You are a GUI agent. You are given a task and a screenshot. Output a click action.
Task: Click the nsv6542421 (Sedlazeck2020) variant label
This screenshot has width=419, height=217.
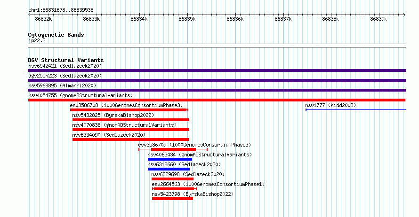click(65, 66)
